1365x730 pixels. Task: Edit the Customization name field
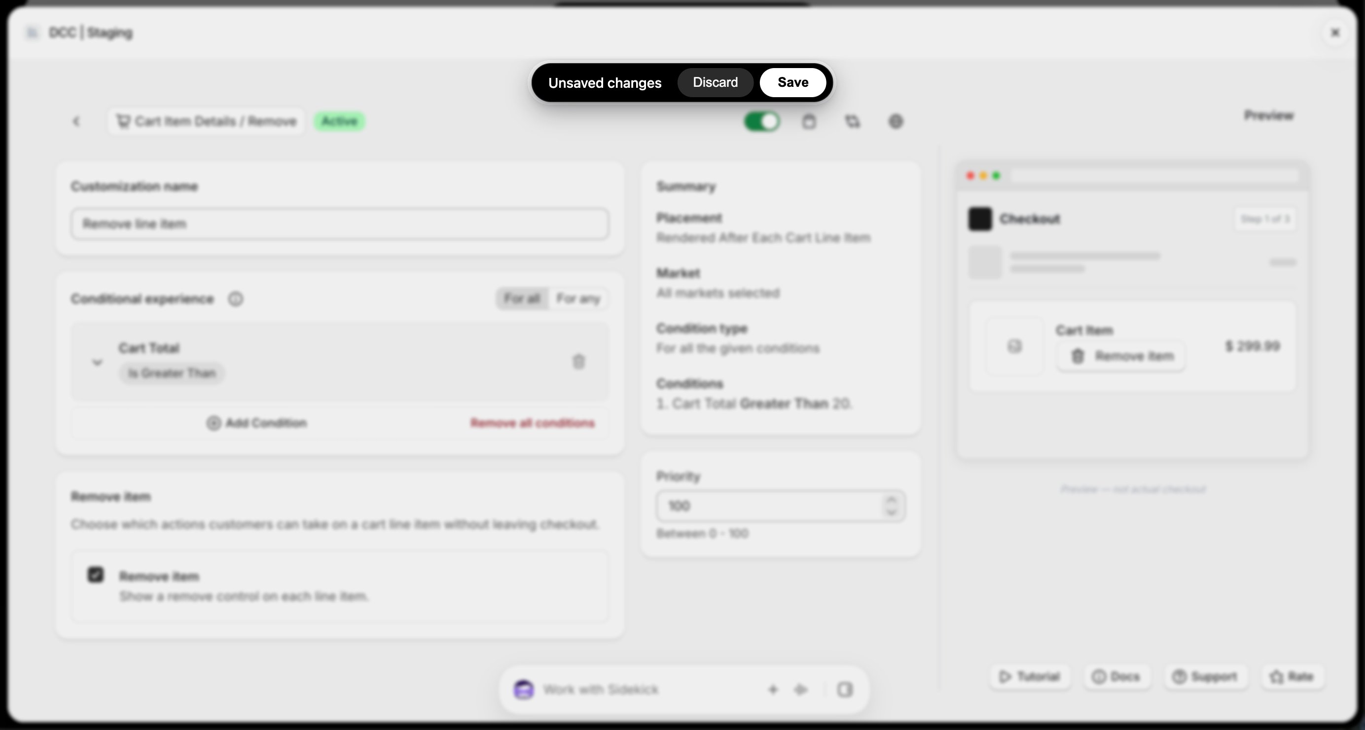340,224
